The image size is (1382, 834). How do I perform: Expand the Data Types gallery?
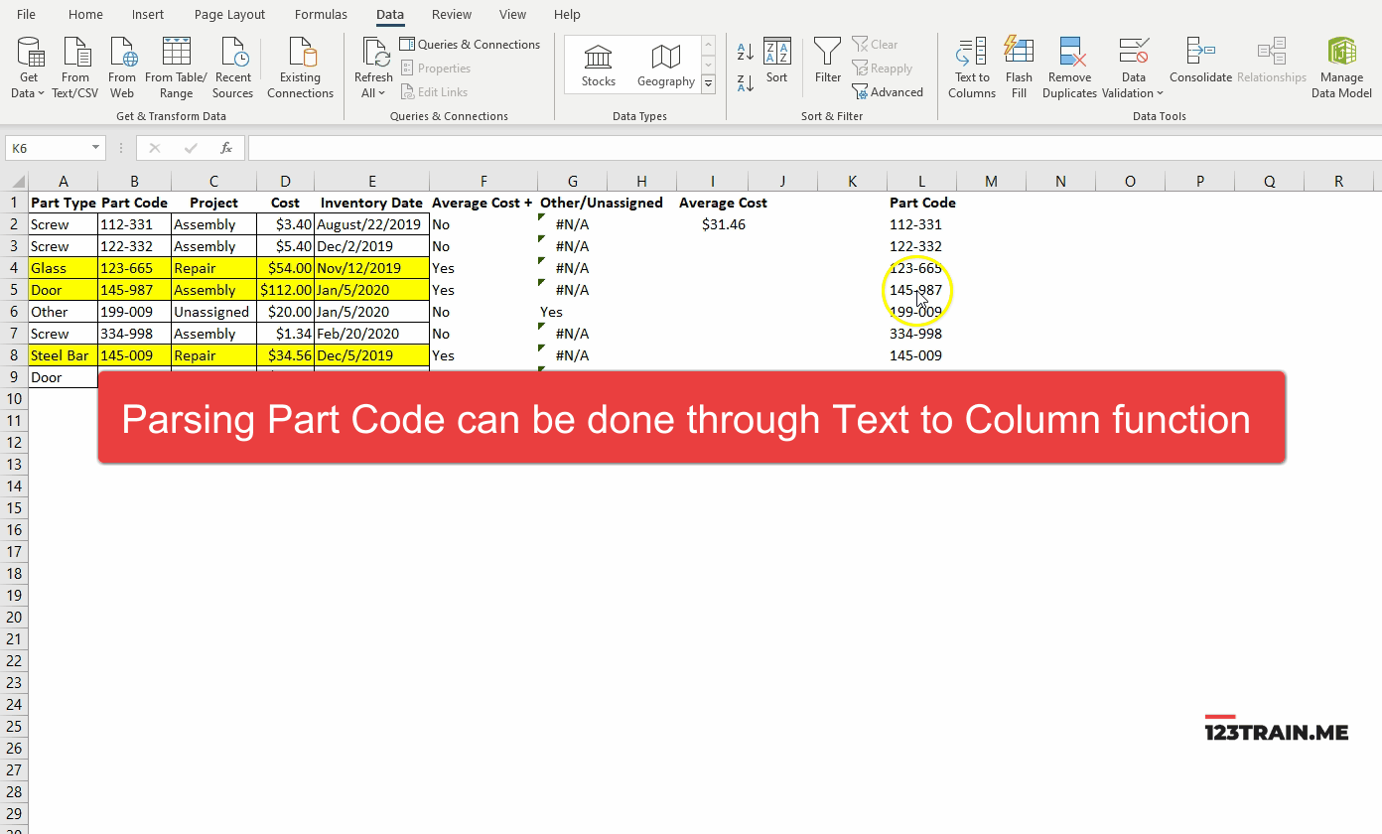point(708,84)
